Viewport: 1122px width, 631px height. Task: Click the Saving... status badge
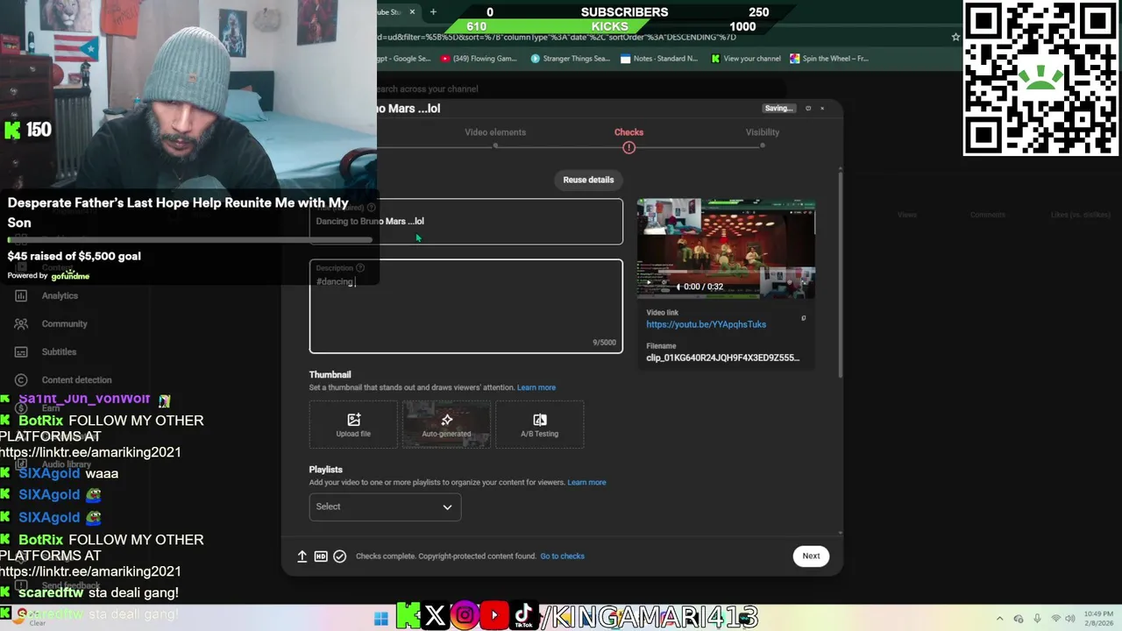click(x=779, y=109)
